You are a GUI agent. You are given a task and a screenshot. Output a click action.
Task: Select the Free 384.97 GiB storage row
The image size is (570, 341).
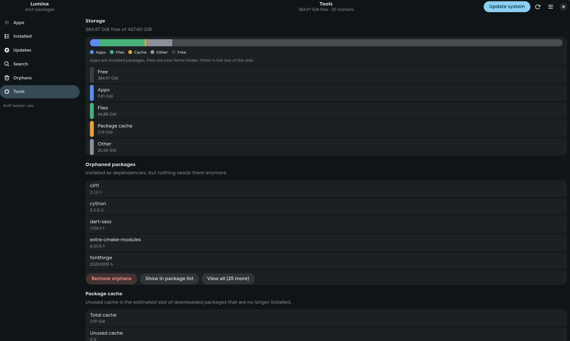[x=326, y=75]
